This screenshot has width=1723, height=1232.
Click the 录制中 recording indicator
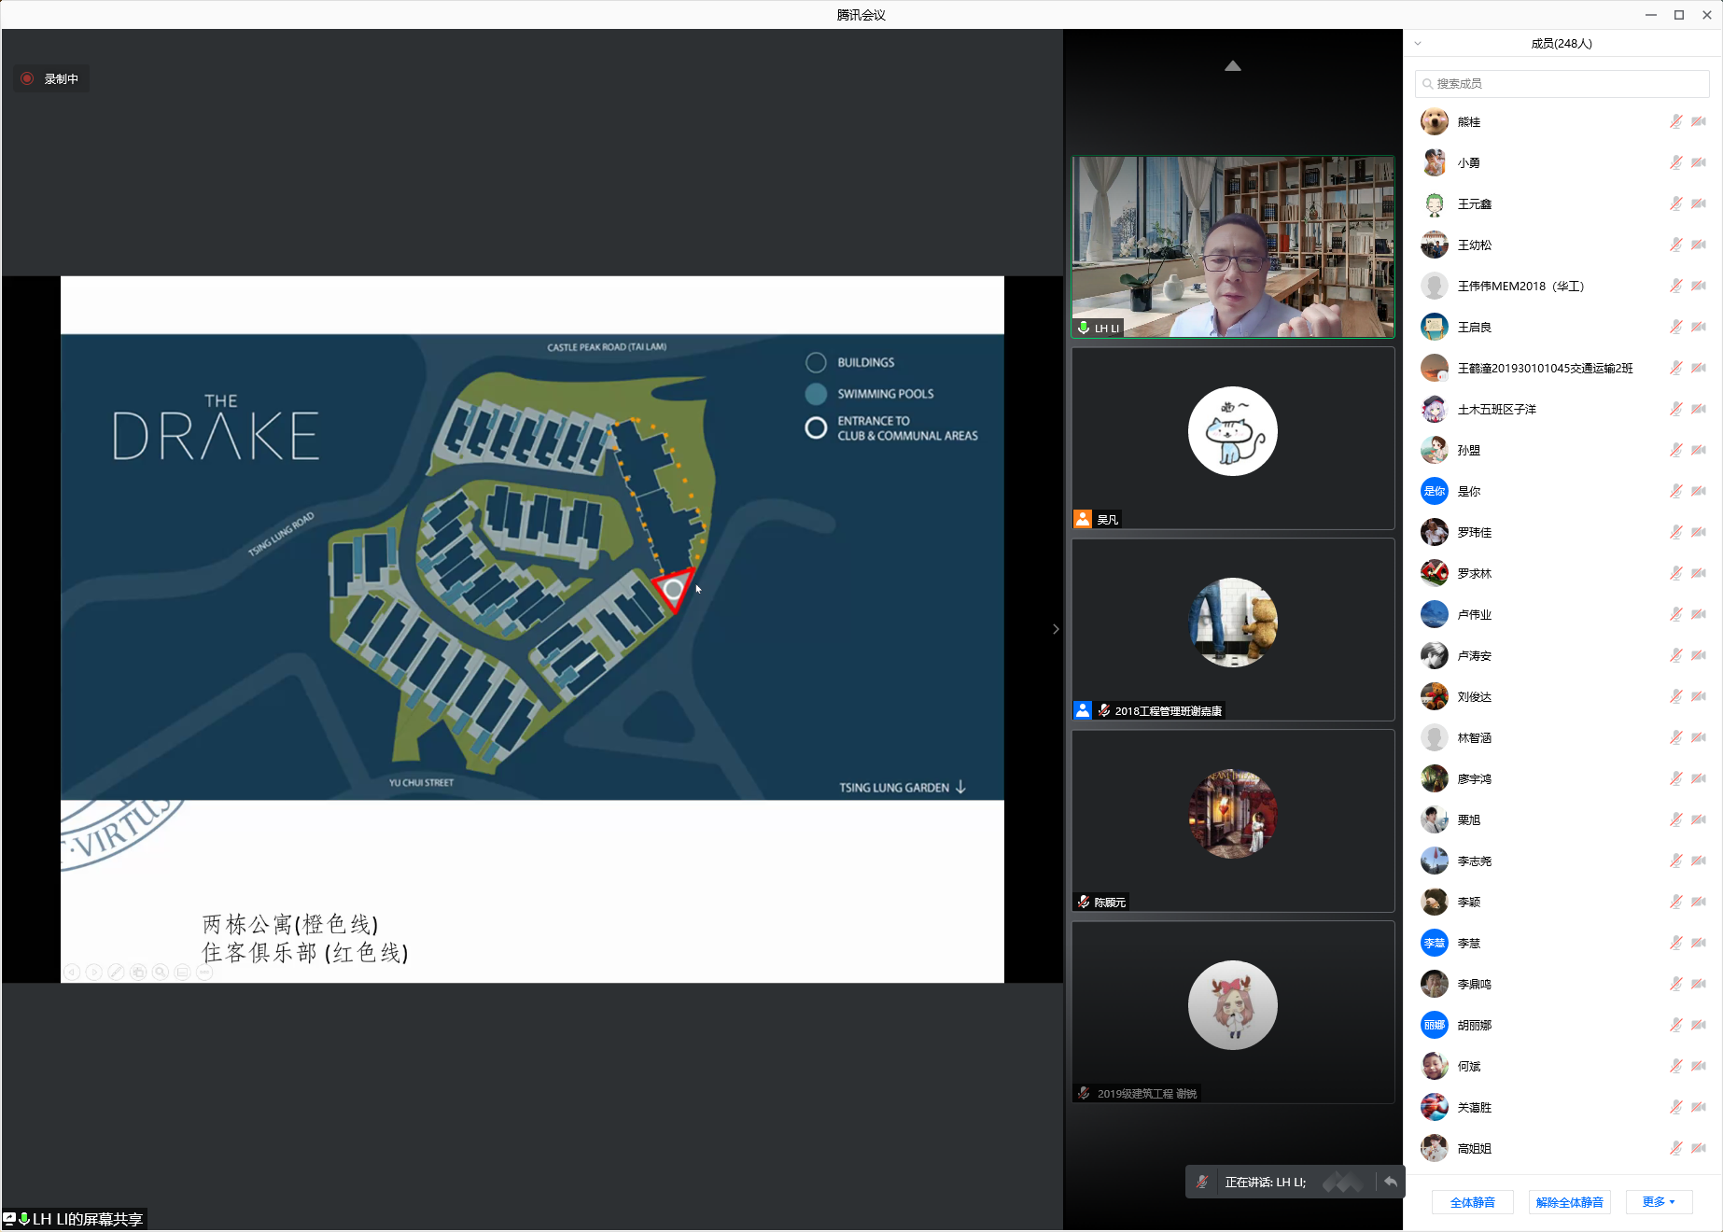point(51,79)
